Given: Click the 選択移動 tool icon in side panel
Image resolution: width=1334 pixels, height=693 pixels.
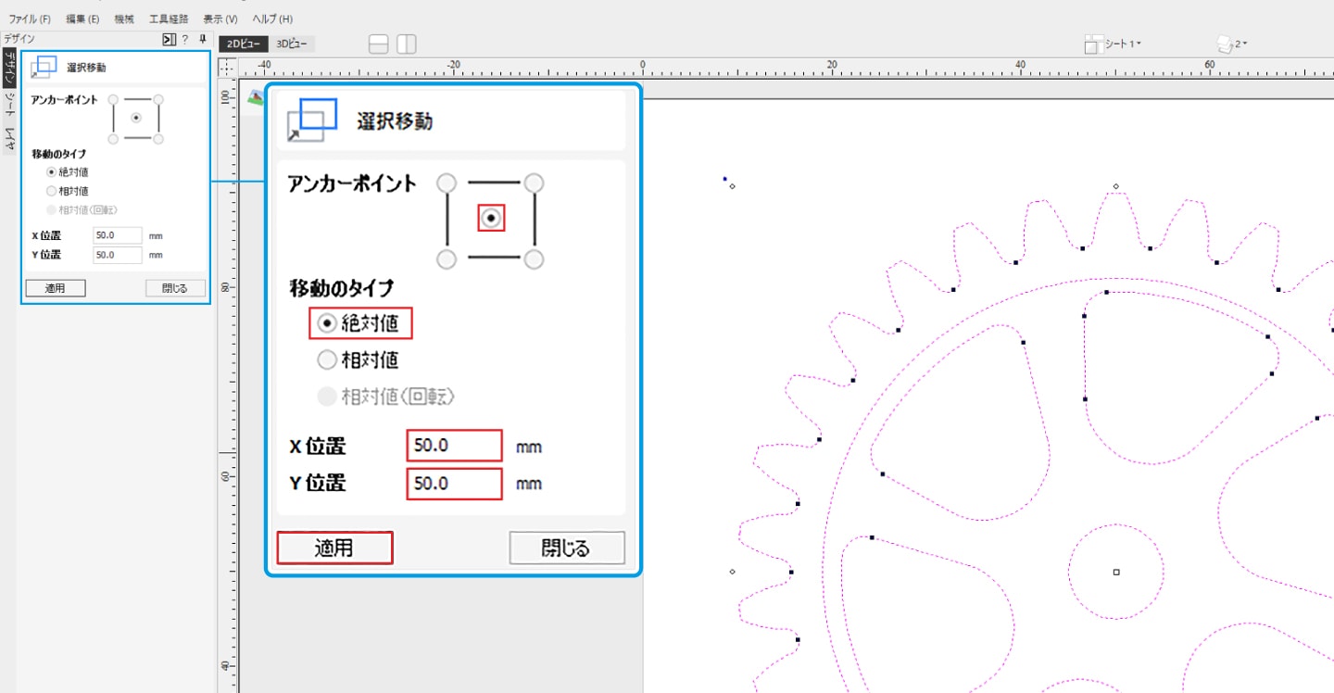Looking at the screenshot, I should (x=44, y=68).
